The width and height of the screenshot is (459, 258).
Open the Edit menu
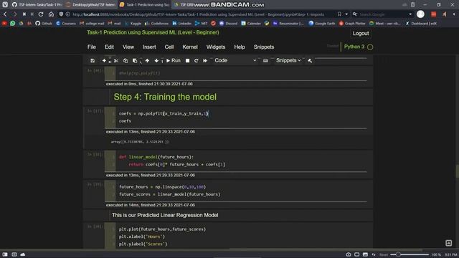pos(109,47)
